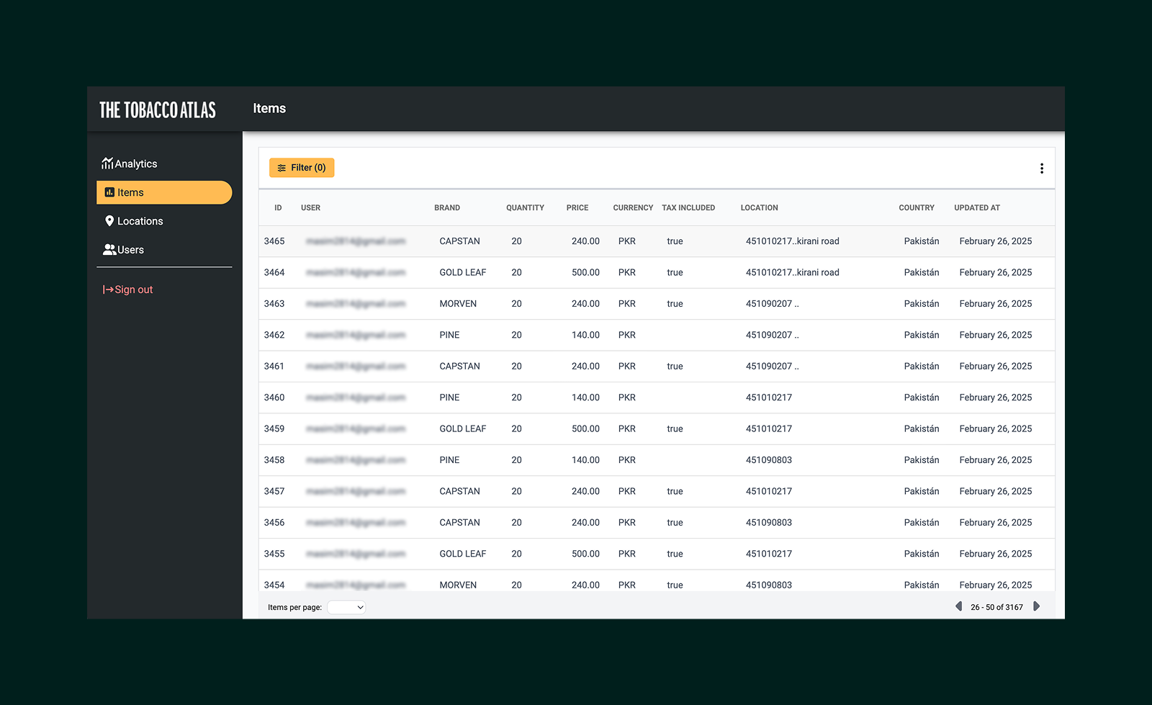Screen dimensions: 1152x705
Task: Open the Users section from sidebar
Action: click(130, 249)
